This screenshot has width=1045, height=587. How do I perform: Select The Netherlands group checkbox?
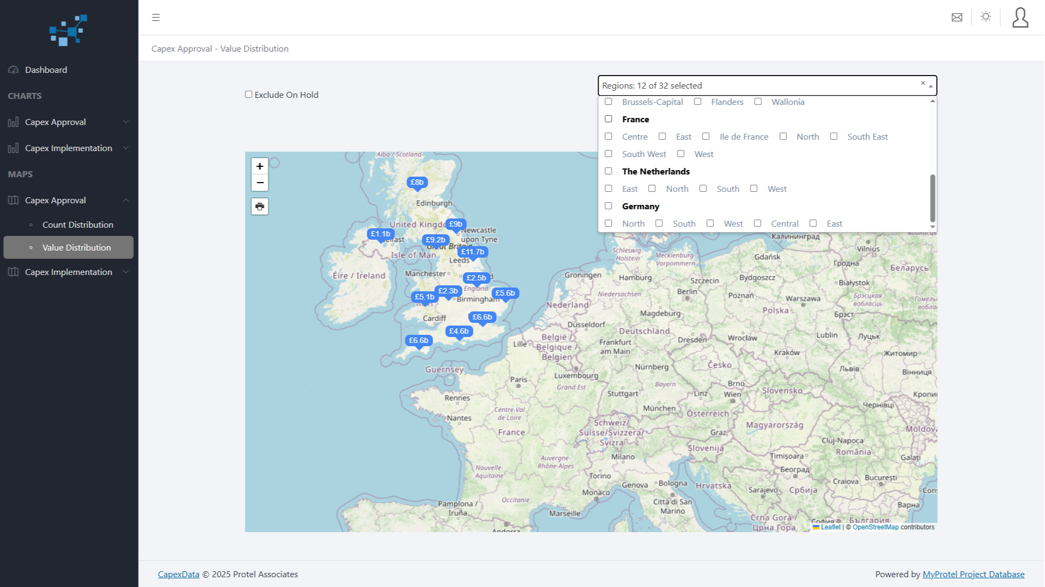click(608, 171)
